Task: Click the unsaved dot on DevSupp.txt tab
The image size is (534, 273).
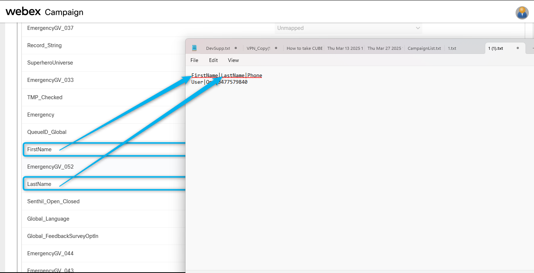Action: (x=236, y=48)
